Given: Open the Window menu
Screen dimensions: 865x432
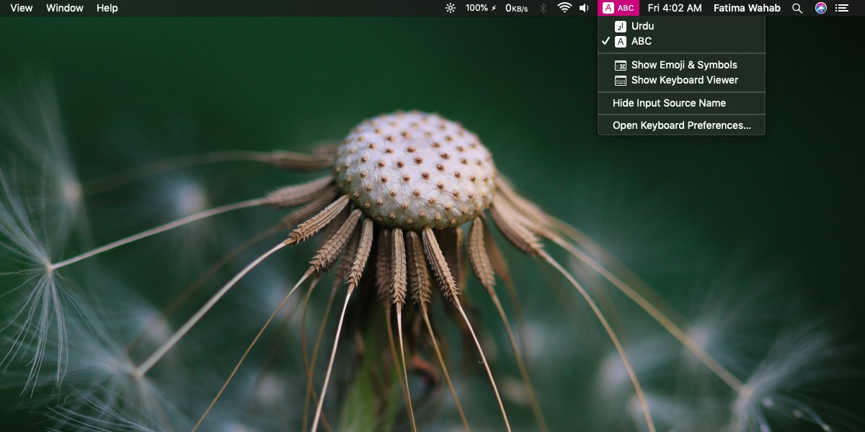Looking at the screenshot, I should pyautogui.click(x=65, y=8).
